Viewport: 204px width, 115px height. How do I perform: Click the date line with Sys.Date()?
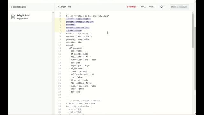(x=79, y=34)
